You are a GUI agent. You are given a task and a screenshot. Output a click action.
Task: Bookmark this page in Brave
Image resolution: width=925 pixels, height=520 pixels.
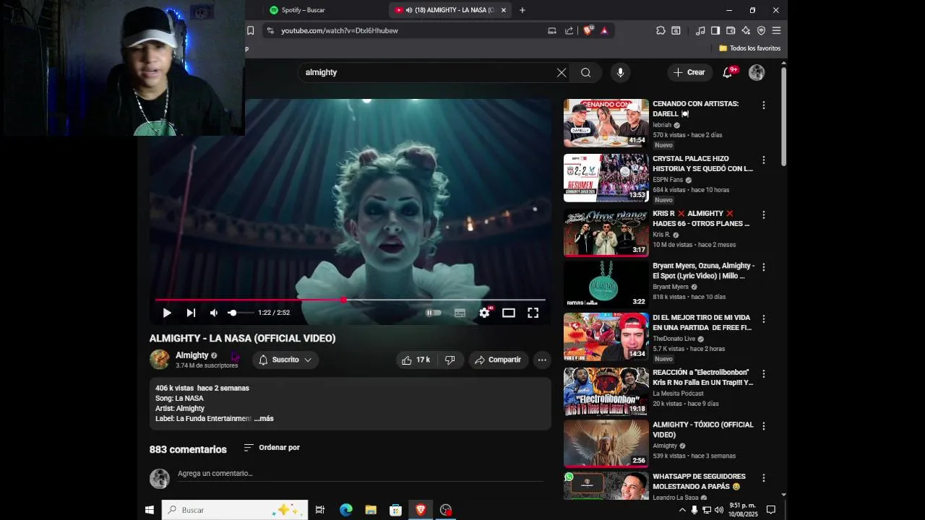point(250,30)
